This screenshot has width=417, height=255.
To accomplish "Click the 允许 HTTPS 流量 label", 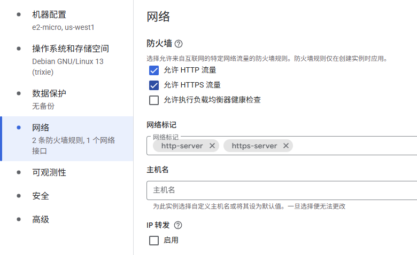I will (x=192, y=85).
